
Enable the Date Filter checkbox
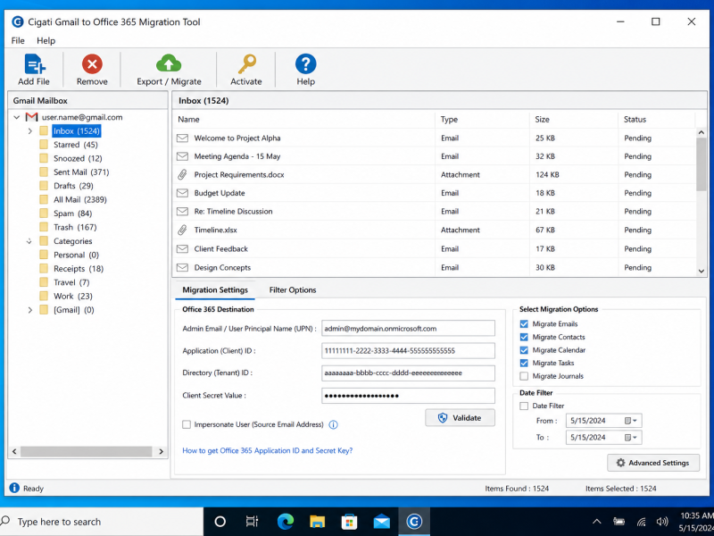click(524, 406)
